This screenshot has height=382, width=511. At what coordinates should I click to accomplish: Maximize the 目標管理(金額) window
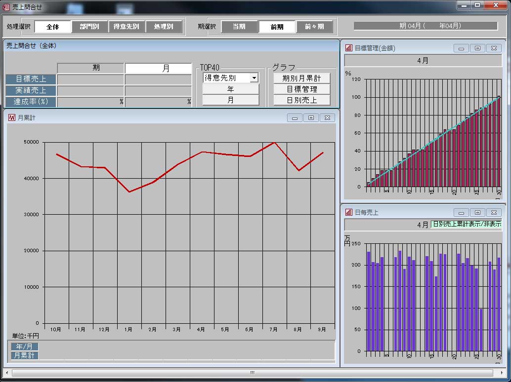coord(477,48)
